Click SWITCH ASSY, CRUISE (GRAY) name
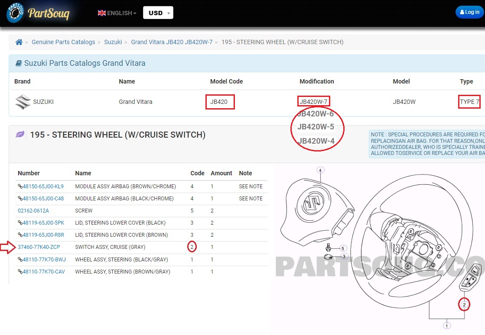Viewport: 485px width, 335px height. pos(110,247)
